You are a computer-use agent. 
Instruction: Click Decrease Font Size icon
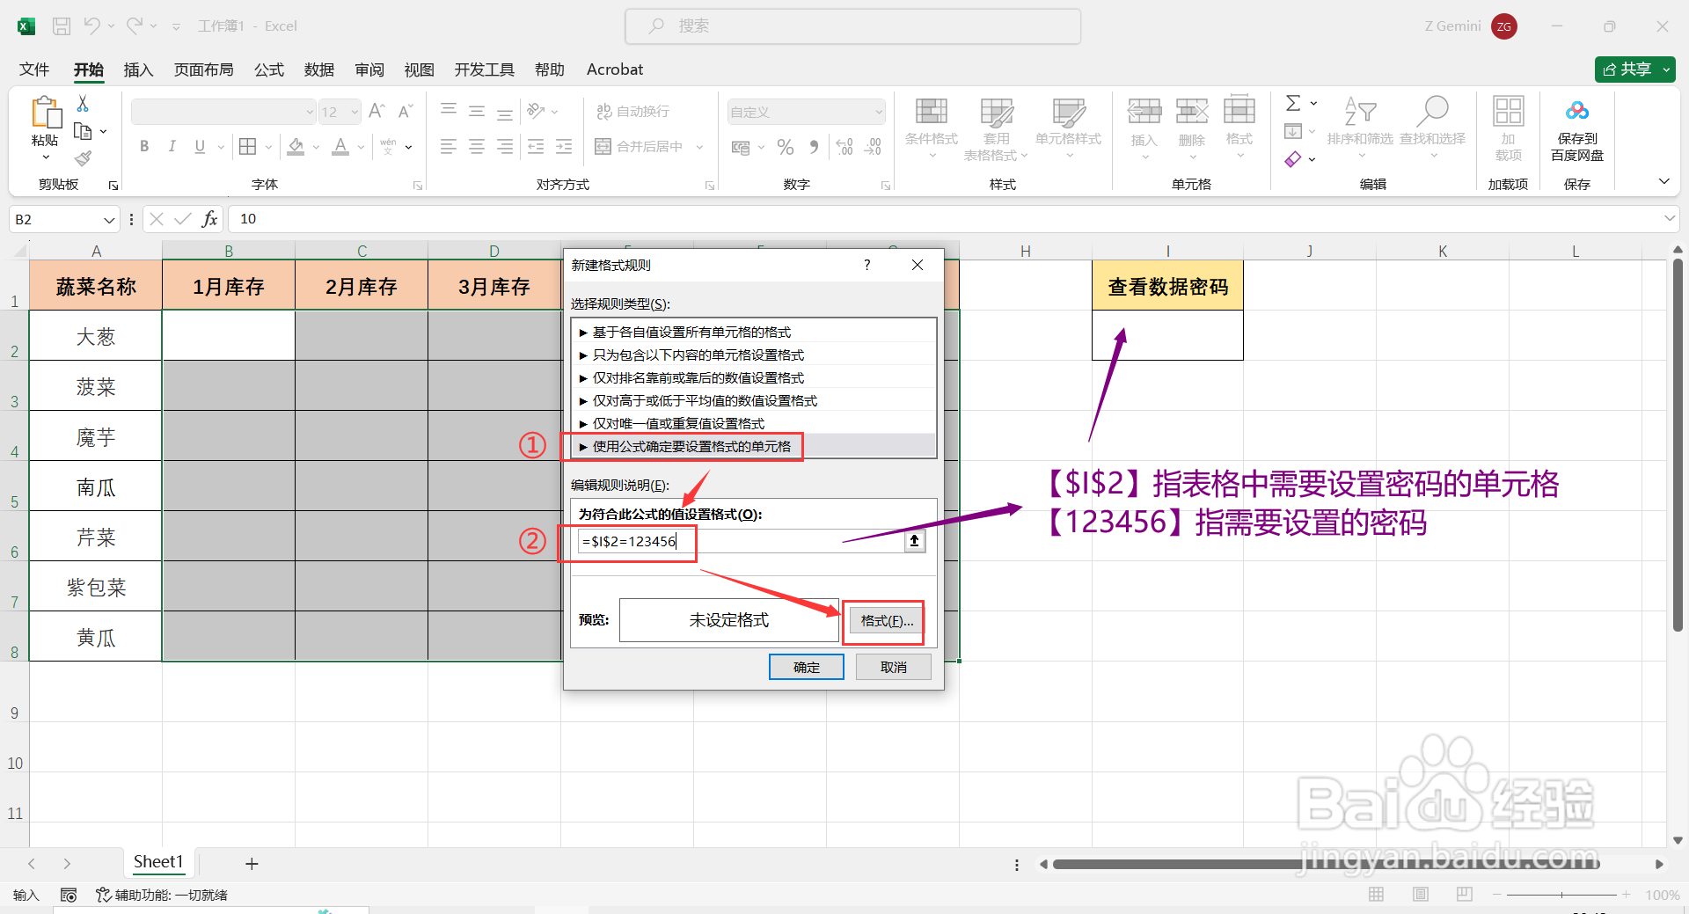(x=405, y=111)
